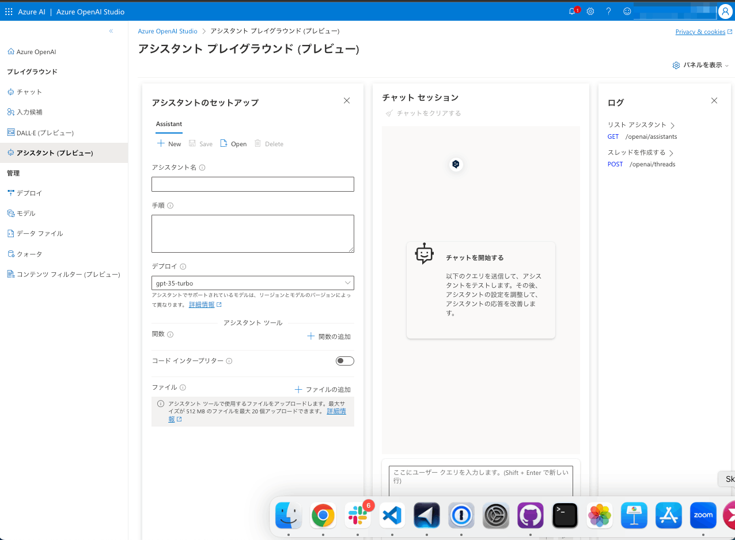Viewport: 735px width, 540px height.
Task: Open the パネルを表示 dropdown
Action: (x=700, y=65)
